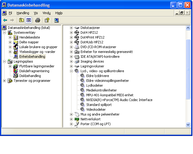Select Diskdefragmentering in the left tree
The width and height of the screenshot is (193, 154).
click(x=34, y=71)
